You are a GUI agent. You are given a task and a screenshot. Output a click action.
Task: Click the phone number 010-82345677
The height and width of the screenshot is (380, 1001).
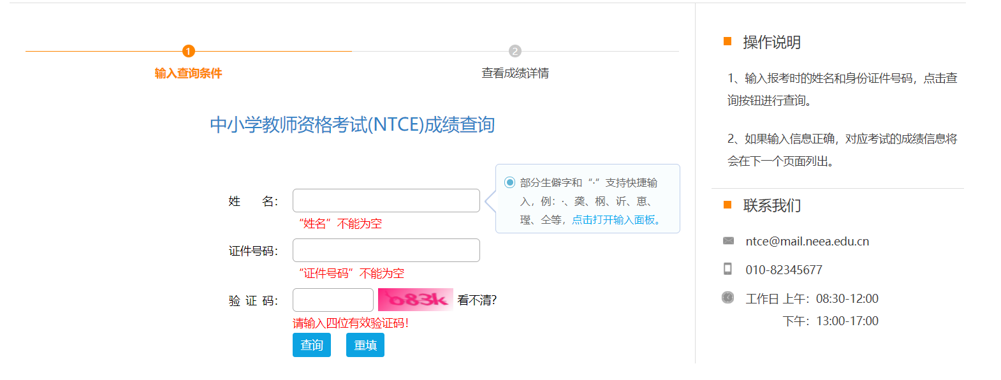(784, 270)
